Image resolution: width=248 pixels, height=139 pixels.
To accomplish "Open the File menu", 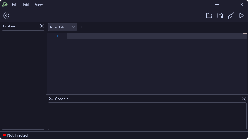I will tap(15, 5).
